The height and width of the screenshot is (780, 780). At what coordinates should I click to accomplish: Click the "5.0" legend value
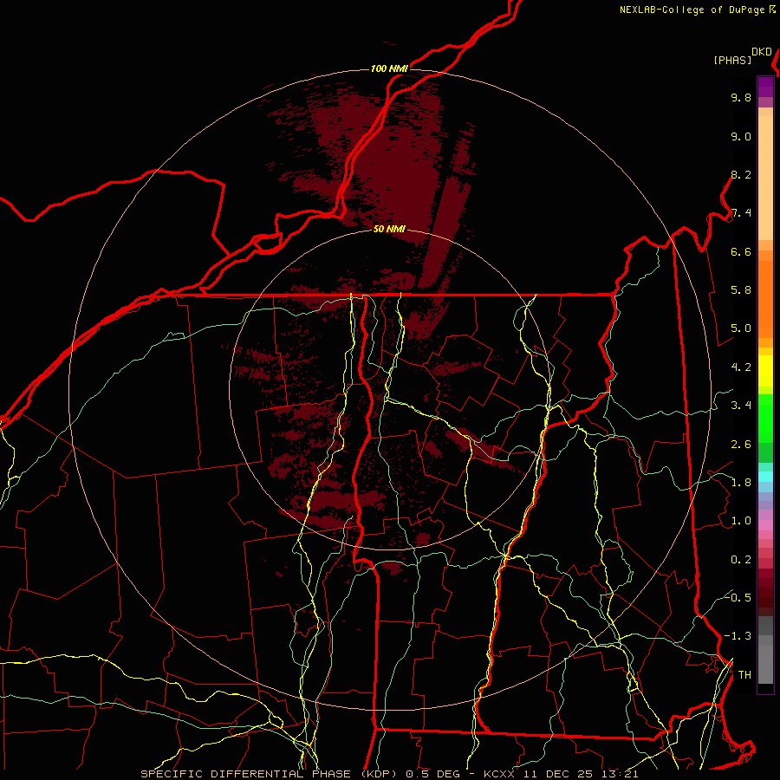(741, 328)
